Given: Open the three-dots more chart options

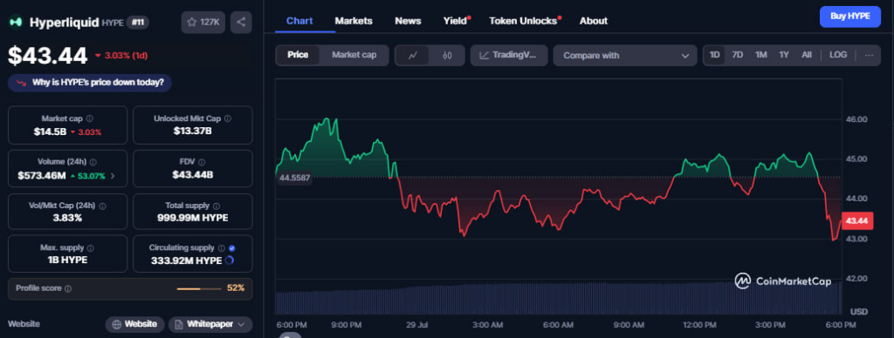Looking at the screenshot, I should (869, 55).
